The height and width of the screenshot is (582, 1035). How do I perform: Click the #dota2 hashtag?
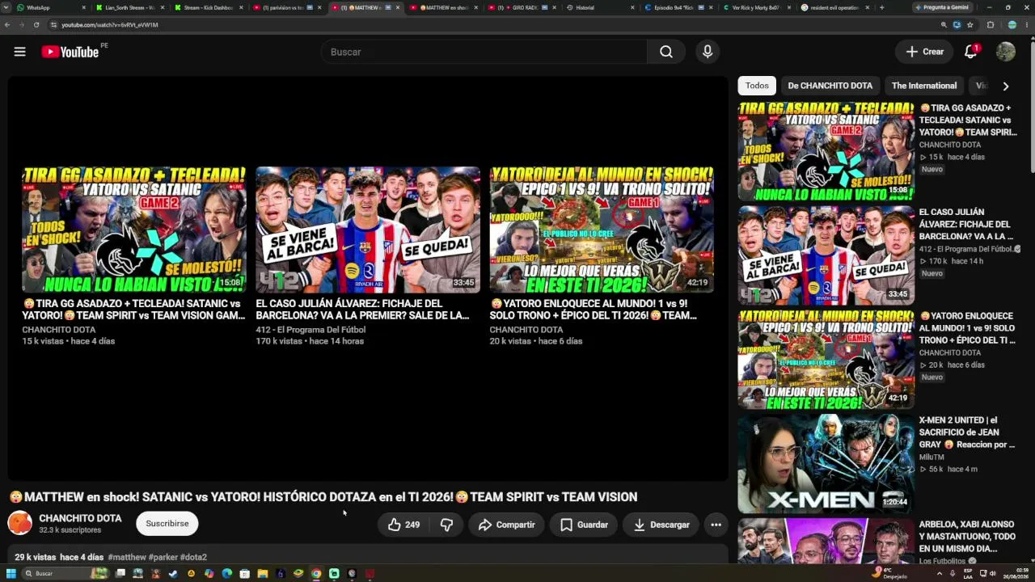pos(193,557)
